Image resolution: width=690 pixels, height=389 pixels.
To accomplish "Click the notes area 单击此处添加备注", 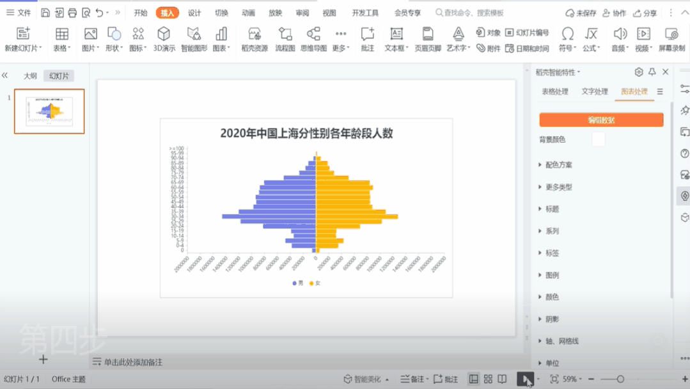I will (x=133, y=362).
